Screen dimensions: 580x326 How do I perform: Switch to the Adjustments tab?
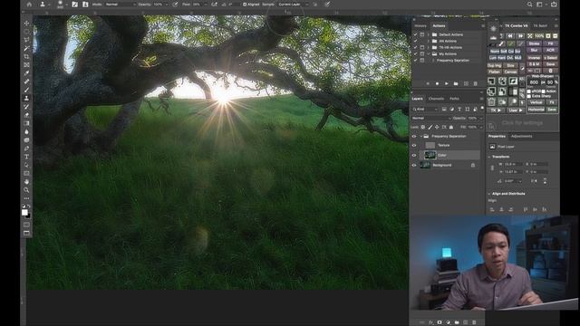pos(522,137)
